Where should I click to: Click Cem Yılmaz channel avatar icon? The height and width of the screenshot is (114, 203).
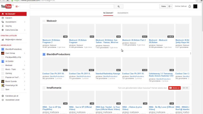tap(3, 53)
